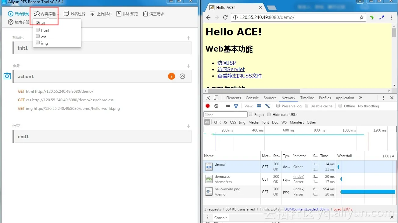Check the 'img' filter checkbox
398x223 pixels.
38,43
